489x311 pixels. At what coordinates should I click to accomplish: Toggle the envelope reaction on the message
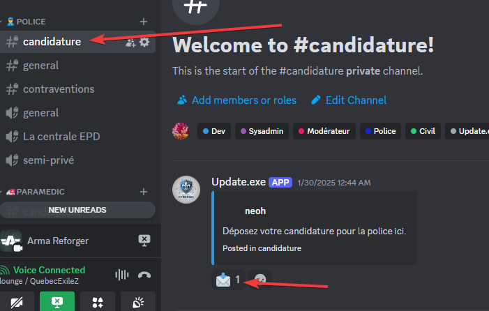[228, 280]
